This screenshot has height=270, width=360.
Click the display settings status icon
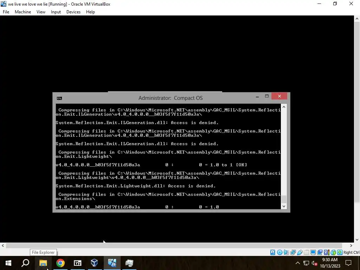click(313, 252)
